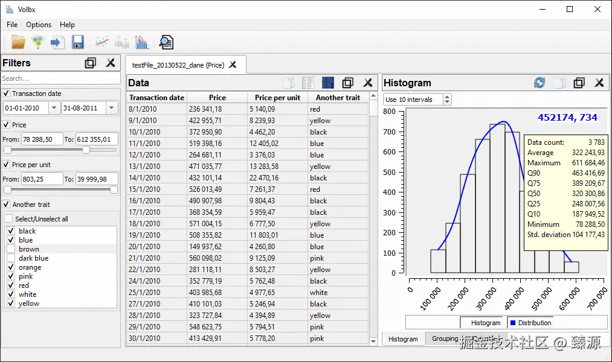
Task: Open the File menu
Action: click(12, 25)
